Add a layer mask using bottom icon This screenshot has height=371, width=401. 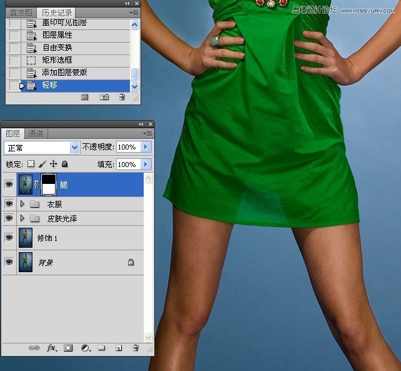(69, 348)
